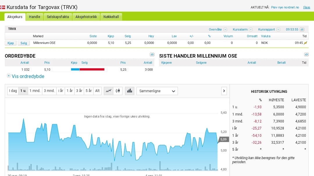
Task: Open the chart icon next to 09:45
Action: point(305,43)
